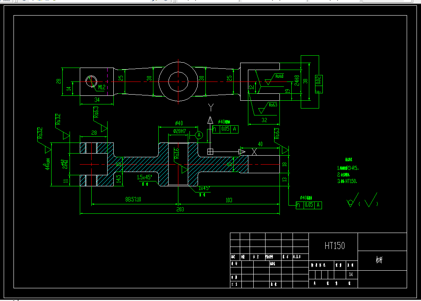Image resolution: width=421 pixels, height=301 pixels.
Task: Click the HT150 text in the title block
Action: pos(335,246)
